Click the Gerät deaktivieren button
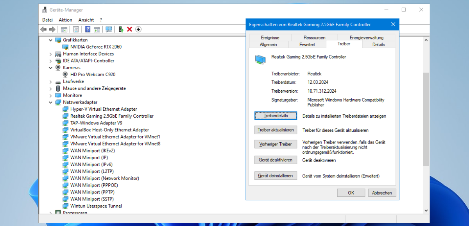This screenshot has height=226, width=469. [276, 160]
